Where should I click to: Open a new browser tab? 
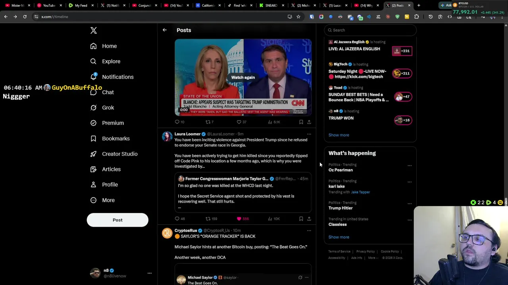click(419, 6)
